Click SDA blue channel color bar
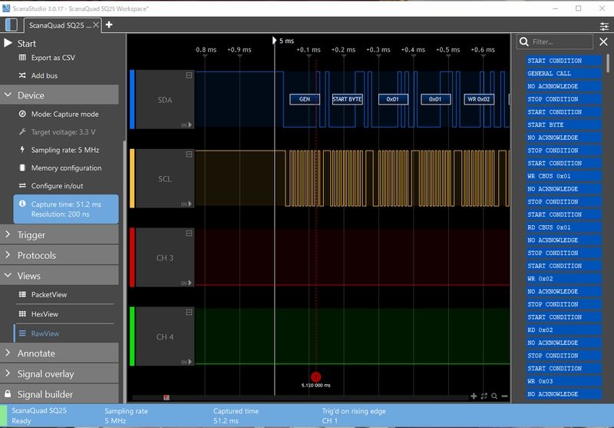Screen dimensions: 614x428 [x=132, y=100]
